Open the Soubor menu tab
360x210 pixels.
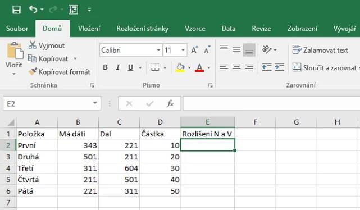tap(17, 29)
